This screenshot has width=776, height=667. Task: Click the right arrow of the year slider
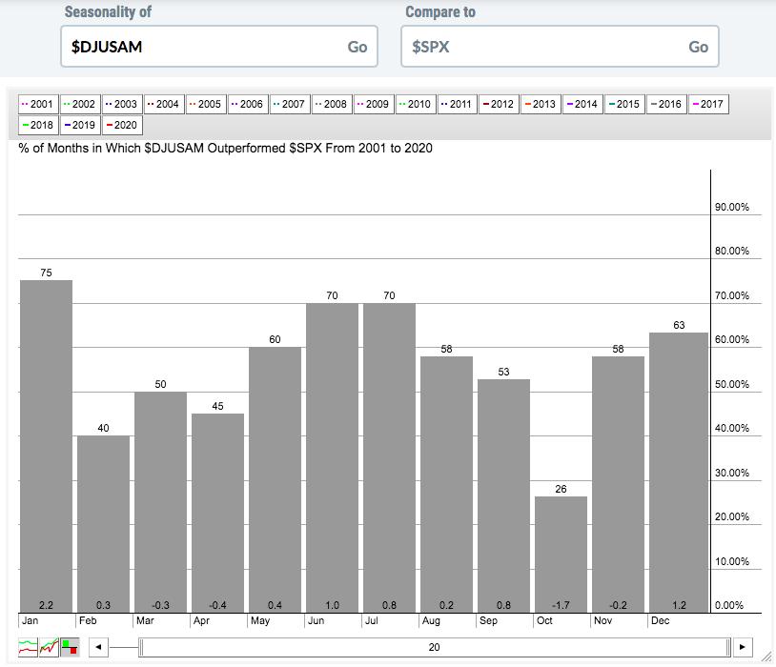click(x=745, y=647)
